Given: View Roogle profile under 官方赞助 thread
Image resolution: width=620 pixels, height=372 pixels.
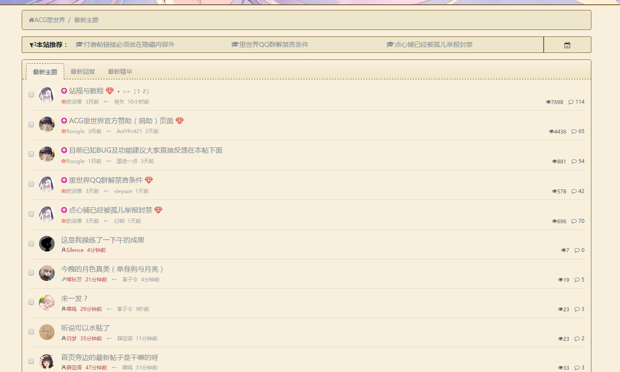Looking at the screenshot, I should [75, 131].
